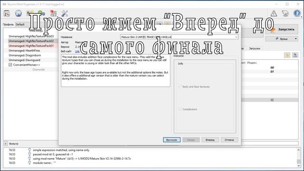
Task: Toggle the Complexions checkbox
Action: (x=180, y=109)
